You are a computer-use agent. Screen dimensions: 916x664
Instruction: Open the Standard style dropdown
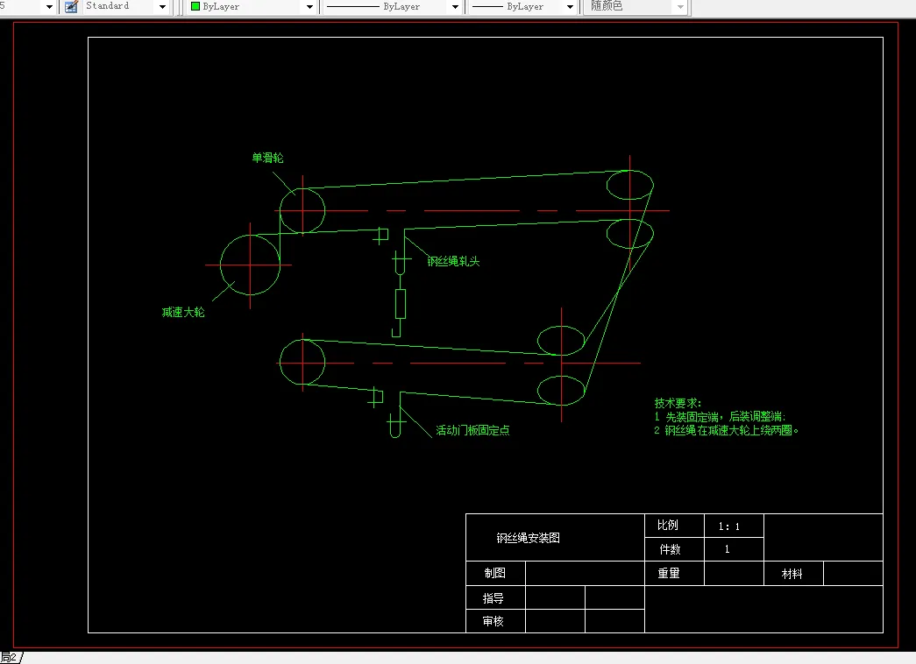tap(162, 7)
